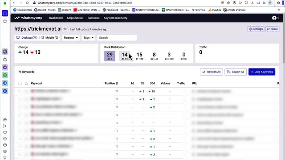Show more bookmarks chevron
This screenshot has height=160, width=285.
click(x=279, y=10)
